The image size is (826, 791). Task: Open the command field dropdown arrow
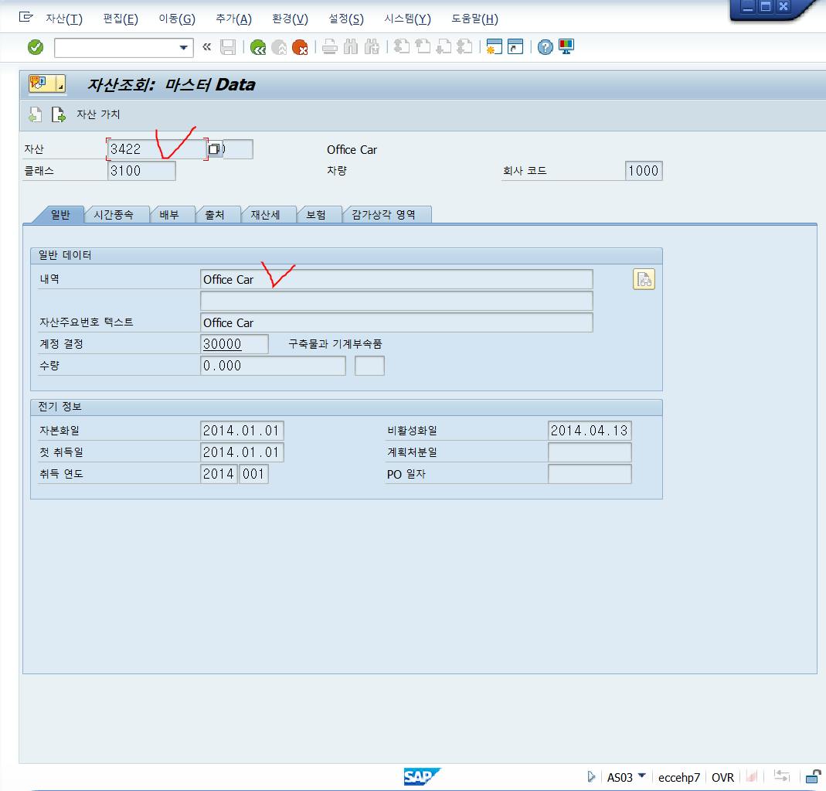[183, 47]
